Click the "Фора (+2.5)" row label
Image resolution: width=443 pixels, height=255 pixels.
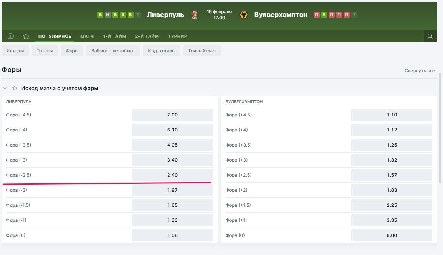(x=238, y=175)
